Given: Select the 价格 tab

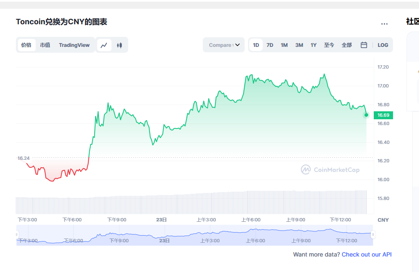Looking at the screenshot, I should (26, 45).
